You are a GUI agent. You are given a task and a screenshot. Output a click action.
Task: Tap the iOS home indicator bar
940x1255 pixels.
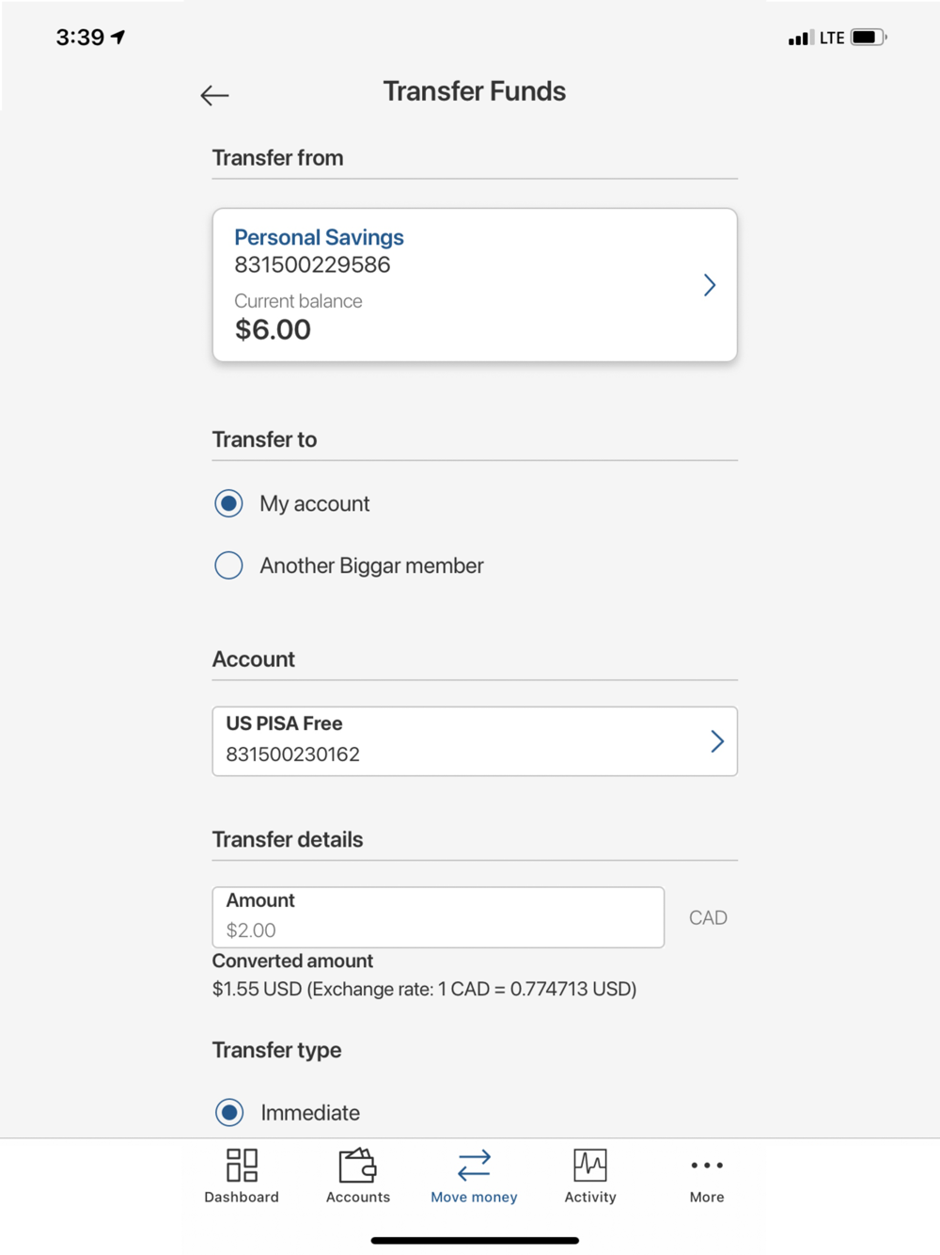(x=475, y=1240)
